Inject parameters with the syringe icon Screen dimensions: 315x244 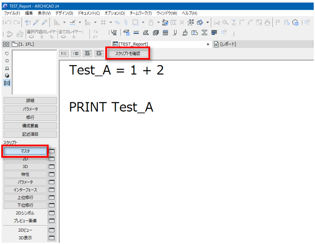pyautogui.click(x=44, y=22)
